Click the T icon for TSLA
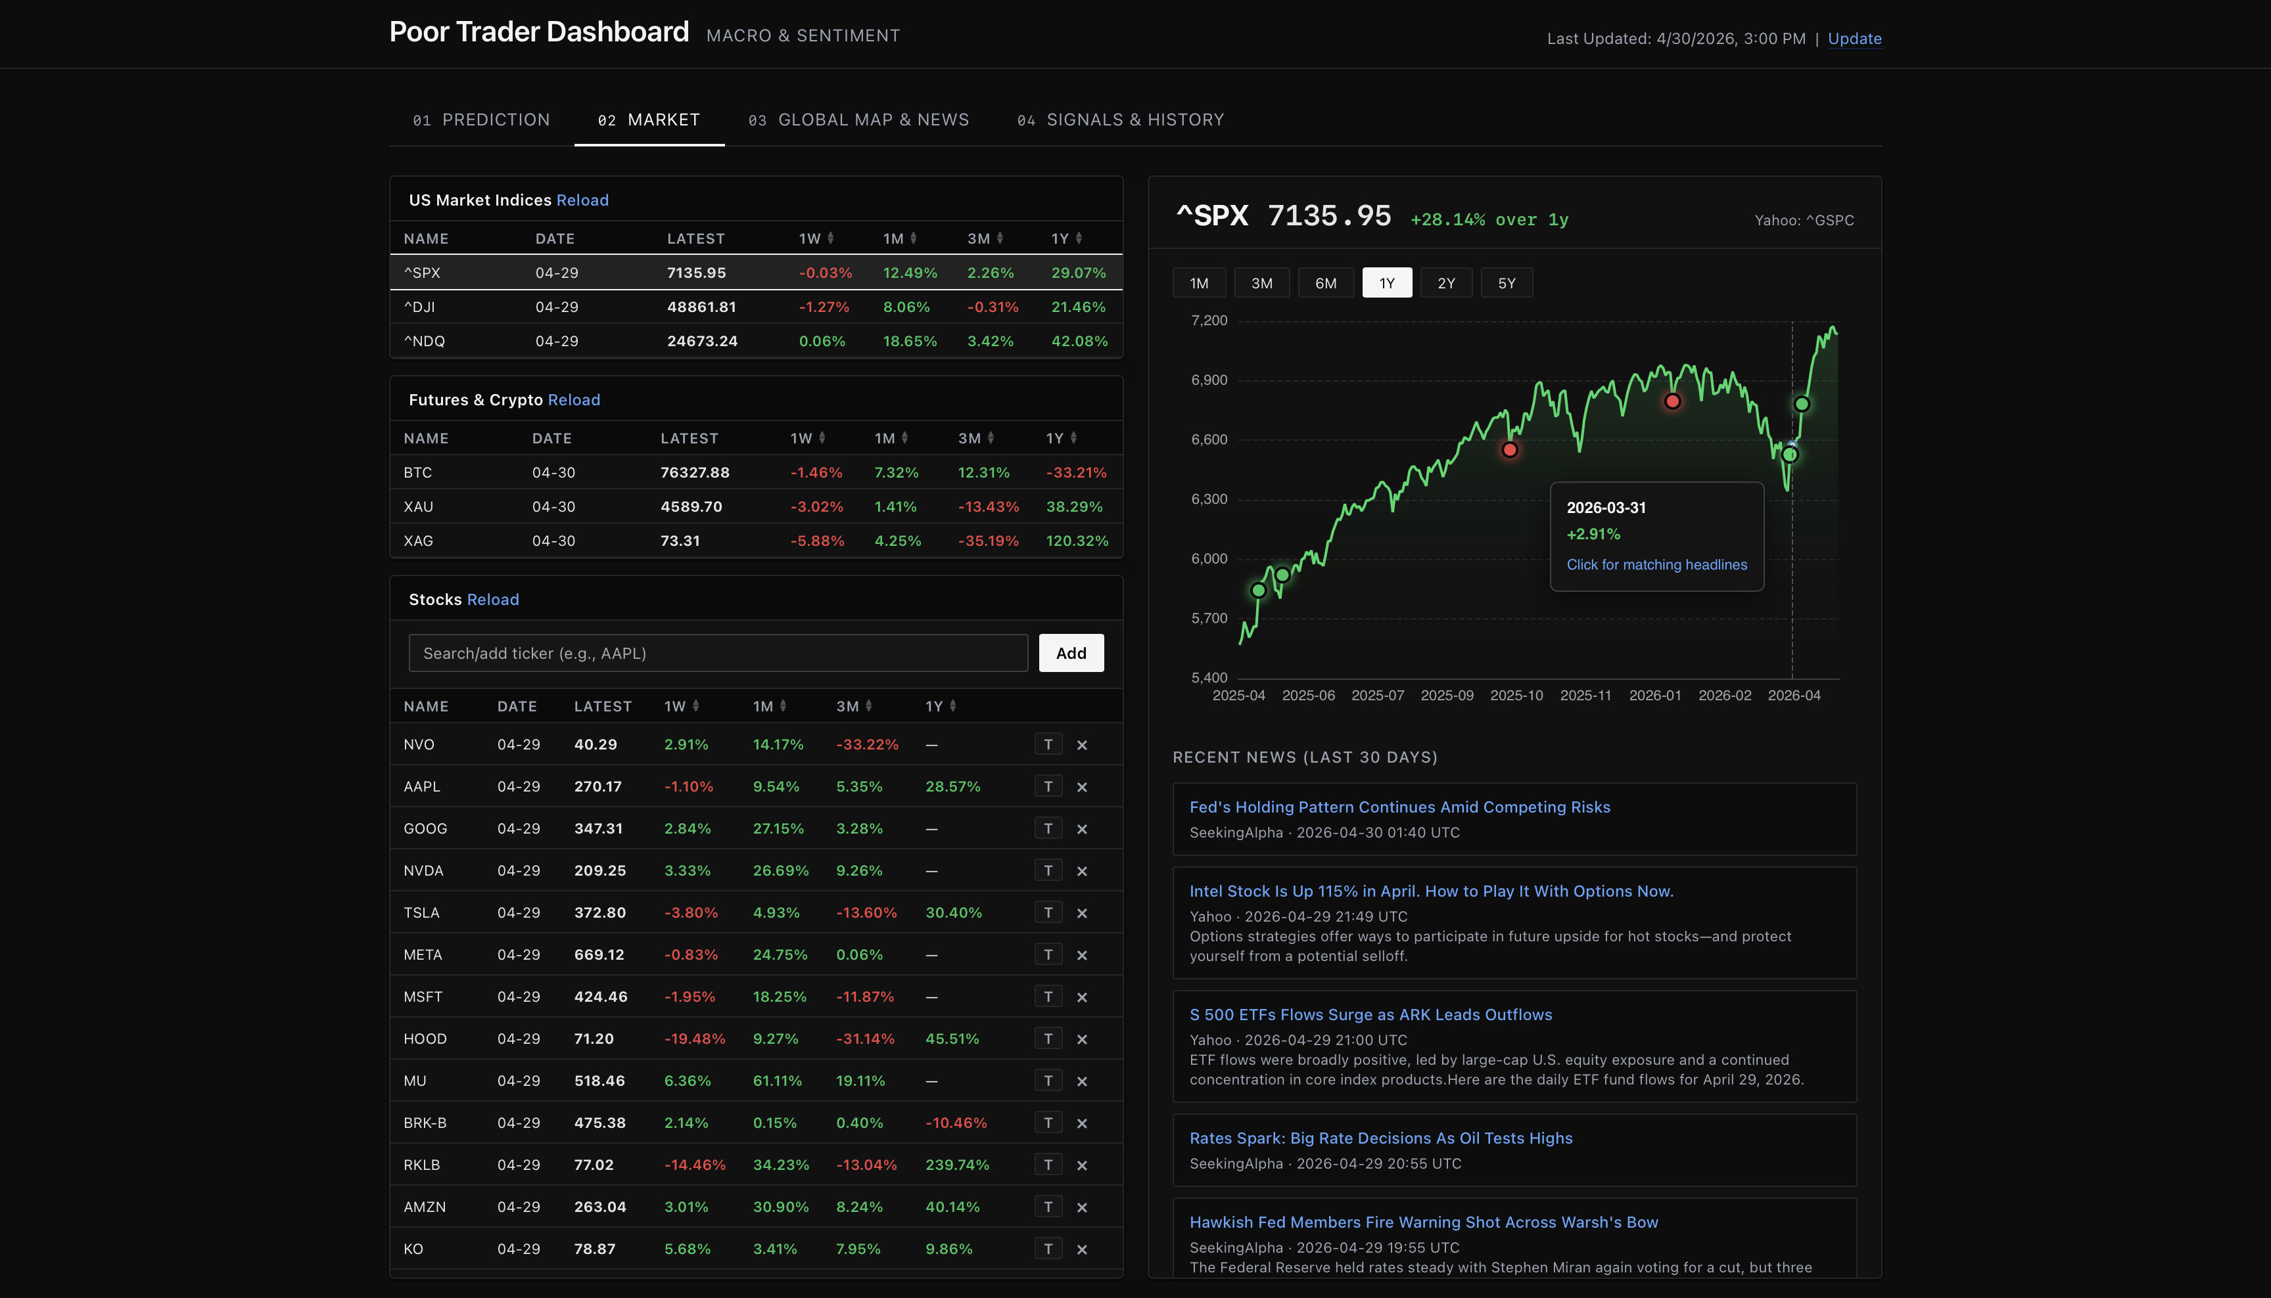Screen dimensions: 2271x1298 [x=1048, y=911]
